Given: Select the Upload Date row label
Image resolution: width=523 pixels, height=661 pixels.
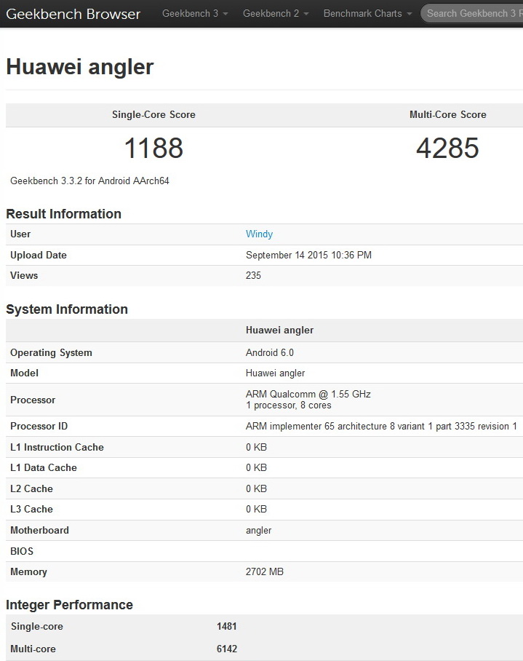Looking at the screenshot, I should tap(39, 255).
